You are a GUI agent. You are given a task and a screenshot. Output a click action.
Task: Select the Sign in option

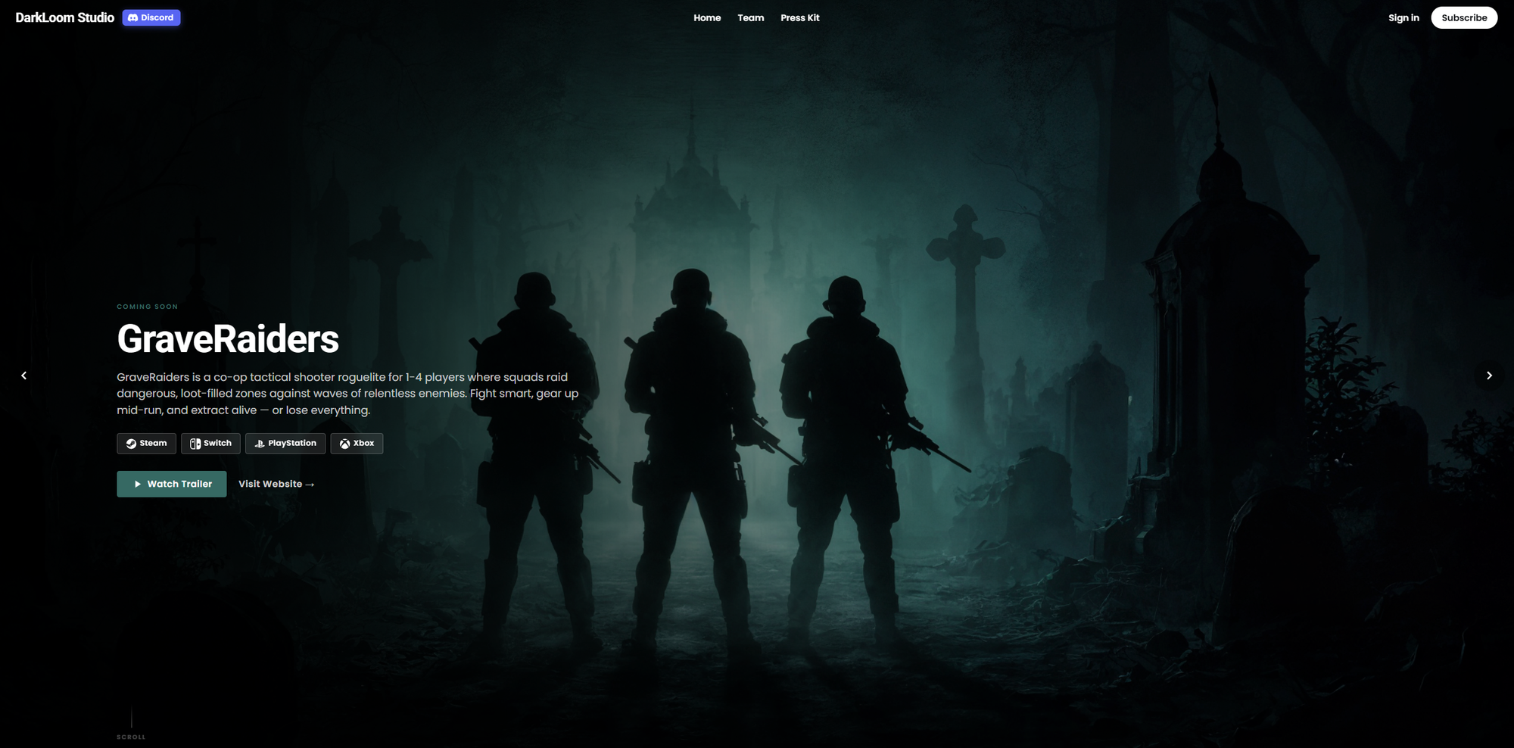pos(1404,17)
